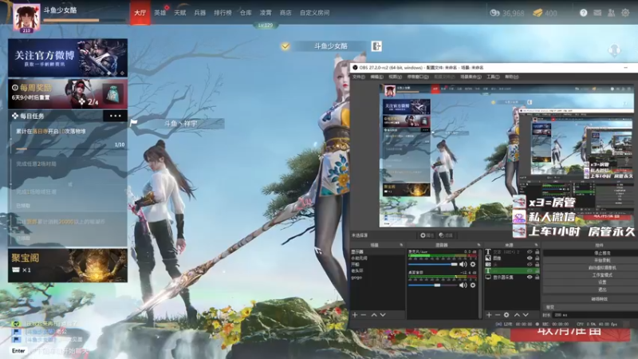Add a source with the plus icon
Screen dimensions: 638x359
[489, 314]
